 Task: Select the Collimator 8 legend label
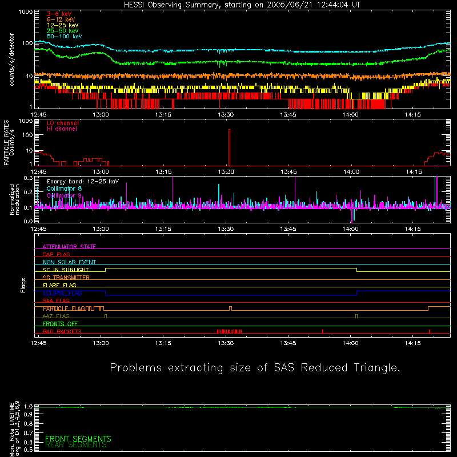tap(64, 189)
